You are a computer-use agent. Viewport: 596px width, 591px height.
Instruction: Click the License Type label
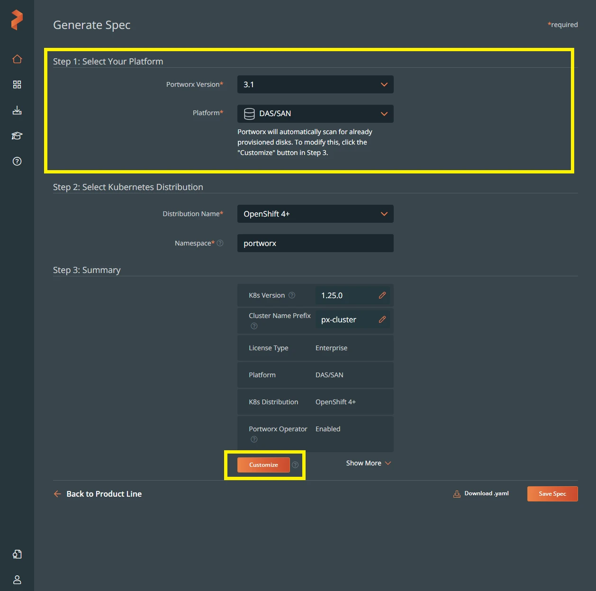click(269, 348)
